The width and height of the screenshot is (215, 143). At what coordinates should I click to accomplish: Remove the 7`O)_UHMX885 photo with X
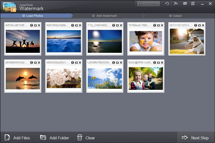[121, 25]
